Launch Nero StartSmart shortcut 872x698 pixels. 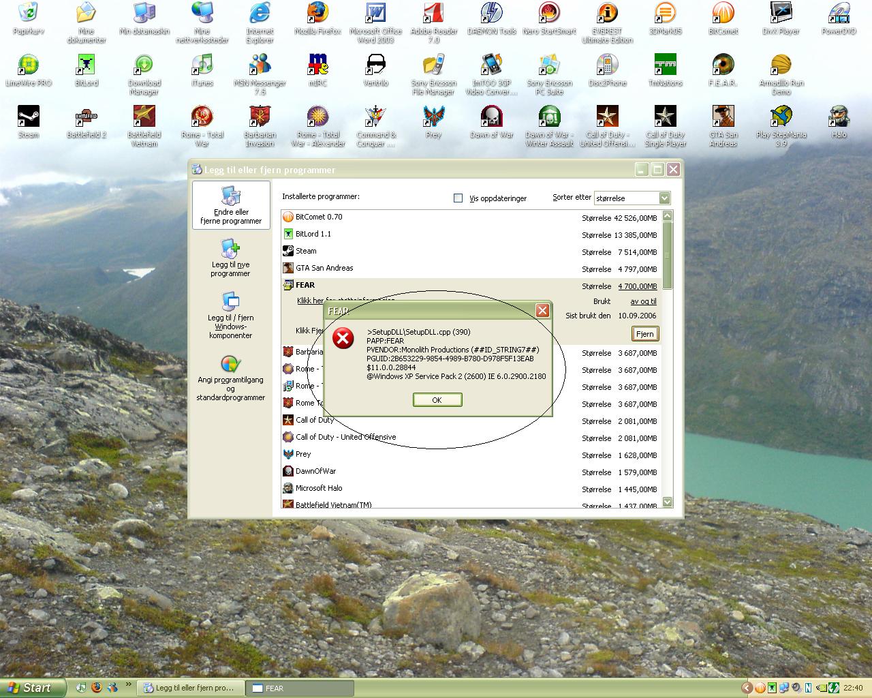[x=549, y=19]
